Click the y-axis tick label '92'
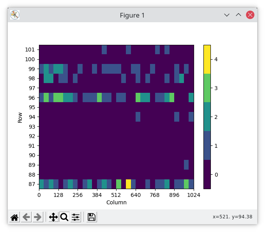The image size is (265, 232). click(32, 136)
